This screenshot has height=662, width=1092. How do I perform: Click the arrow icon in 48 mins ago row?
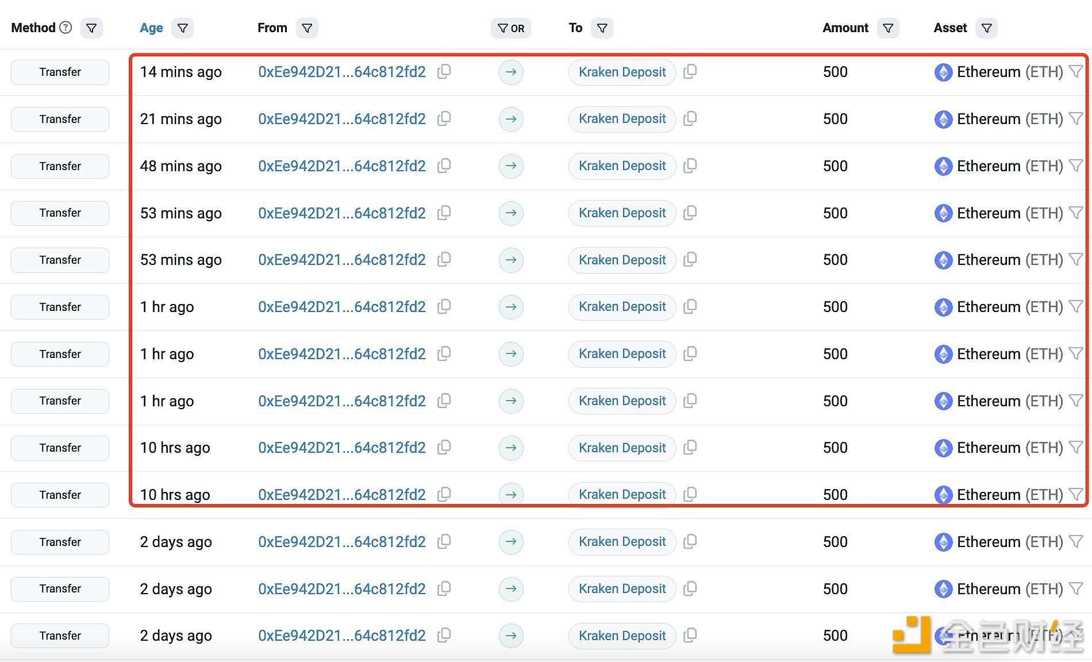(511, 166)
